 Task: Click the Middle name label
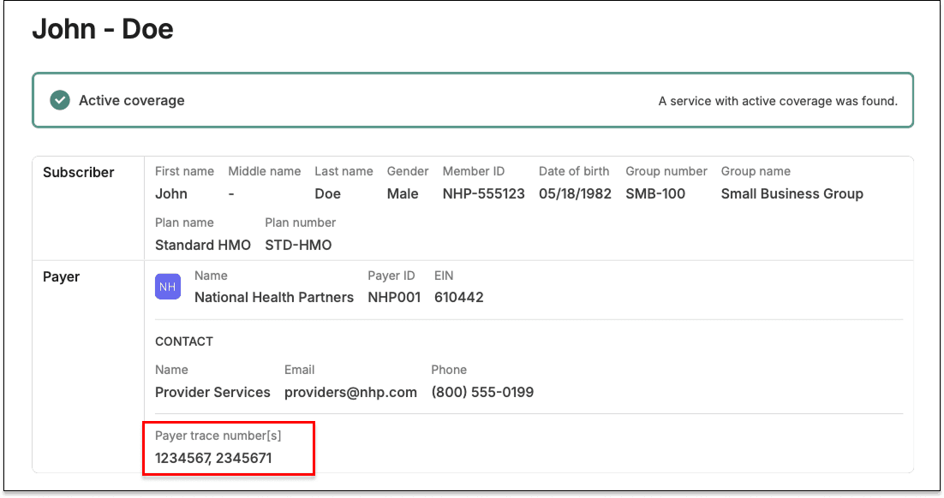(265, 171)
